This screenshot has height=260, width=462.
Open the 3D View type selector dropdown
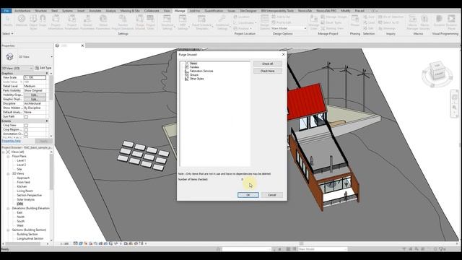(51, 56)
